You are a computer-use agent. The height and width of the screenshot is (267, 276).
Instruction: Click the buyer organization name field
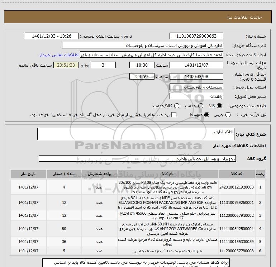tap(143, 46)
